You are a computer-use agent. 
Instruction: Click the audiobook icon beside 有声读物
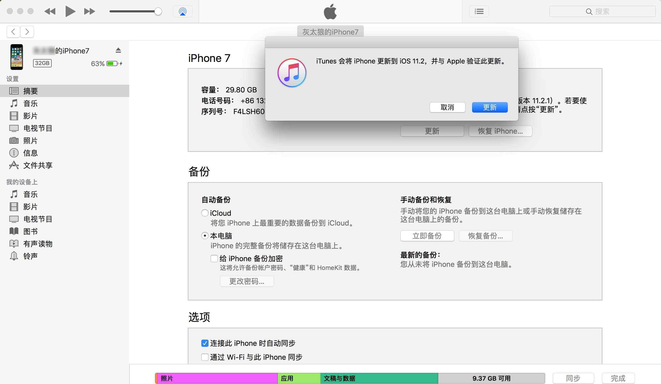tap(14, 244)
